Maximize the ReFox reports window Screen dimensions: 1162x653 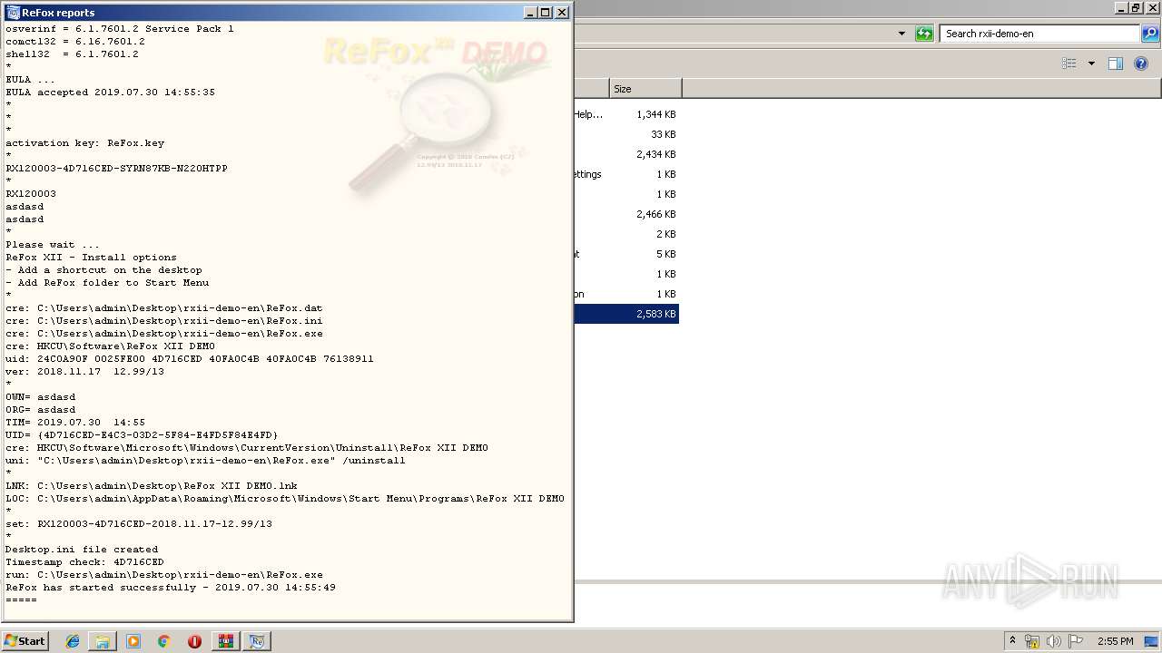pyautogui.click(x=546, y=13)
